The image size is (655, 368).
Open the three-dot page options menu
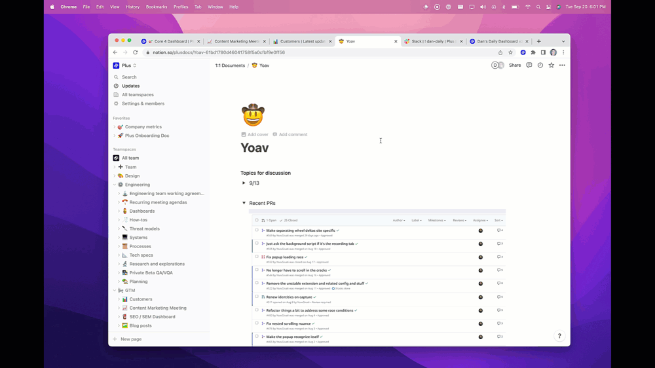pyautogui.click(x=562, y=65)
